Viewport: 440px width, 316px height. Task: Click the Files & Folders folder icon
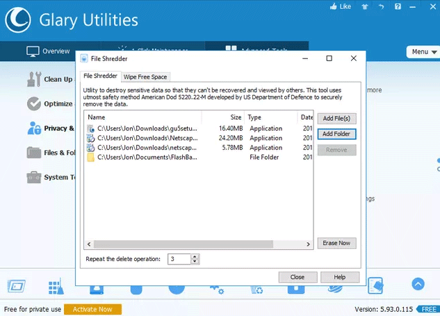pos(34,153)
